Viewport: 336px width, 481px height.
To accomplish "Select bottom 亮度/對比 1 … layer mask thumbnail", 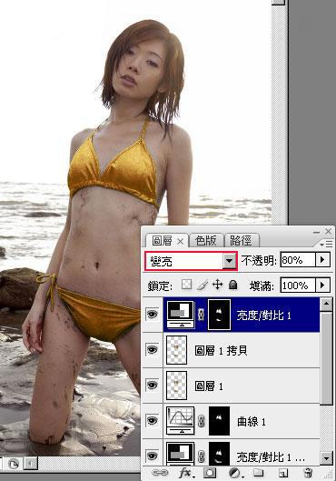I will click(219, 454).
